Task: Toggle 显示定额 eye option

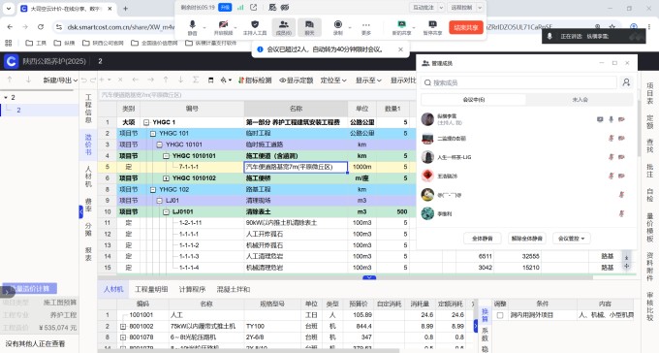Action: (x=297, y=80)
